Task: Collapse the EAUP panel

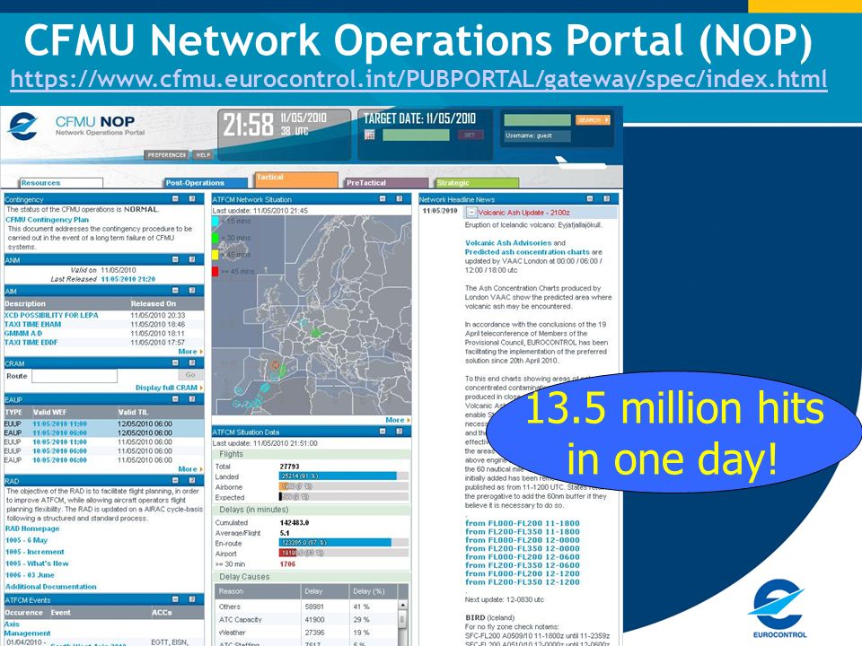Action: (x=175, y=399)
